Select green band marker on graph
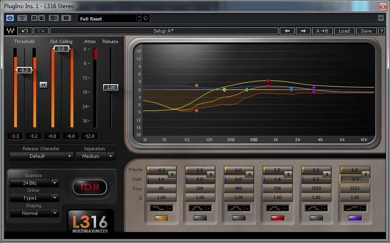The image size is (390, 243). click(x=247, y=89)
